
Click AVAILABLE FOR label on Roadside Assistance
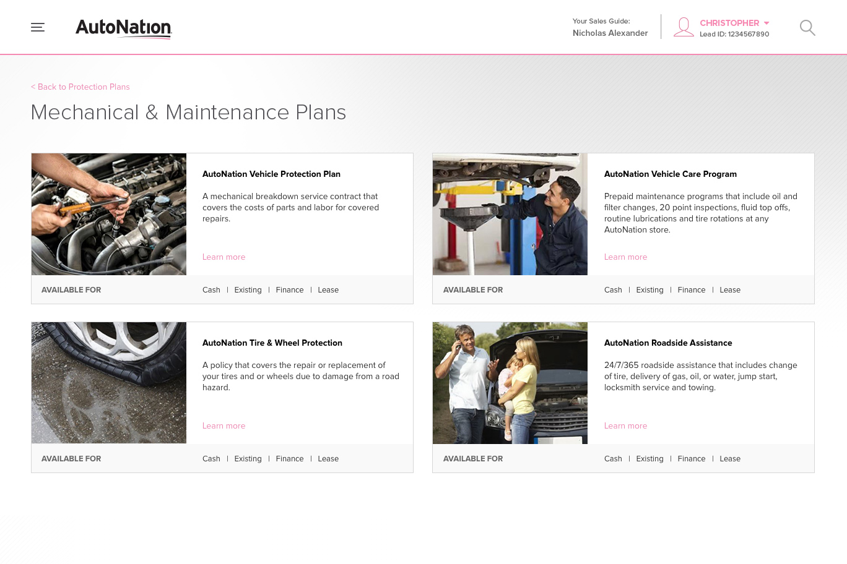473,458
